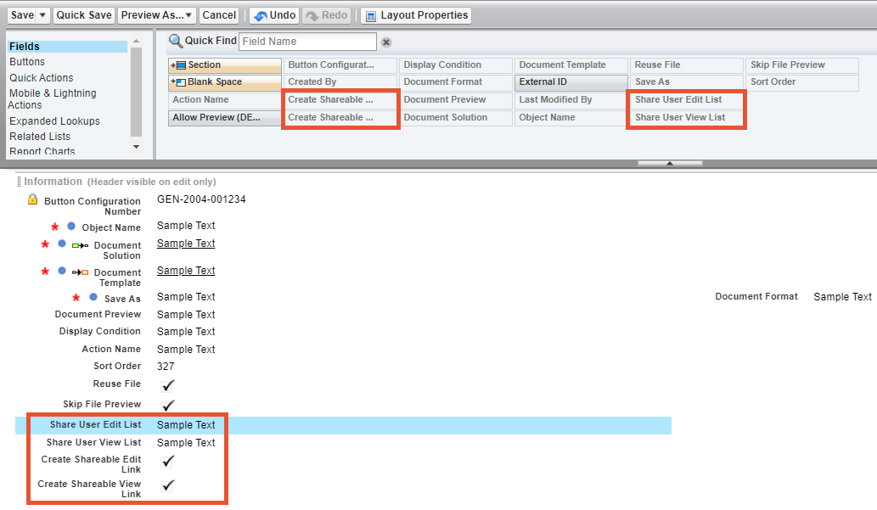Click the Quick Save button
The width and height of the screenshot is (877, 510).
(83, 15)
